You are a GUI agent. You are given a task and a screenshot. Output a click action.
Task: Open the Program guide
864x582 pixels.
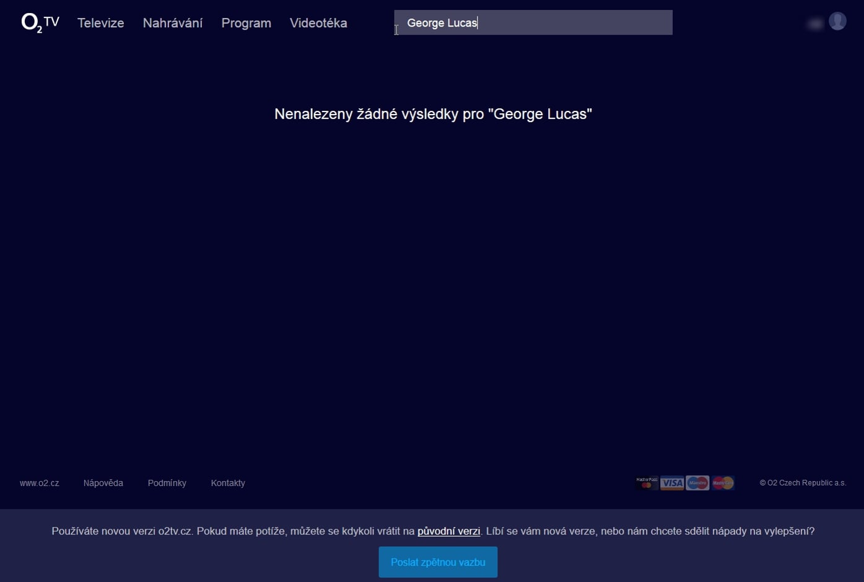[x=247, y=23]
